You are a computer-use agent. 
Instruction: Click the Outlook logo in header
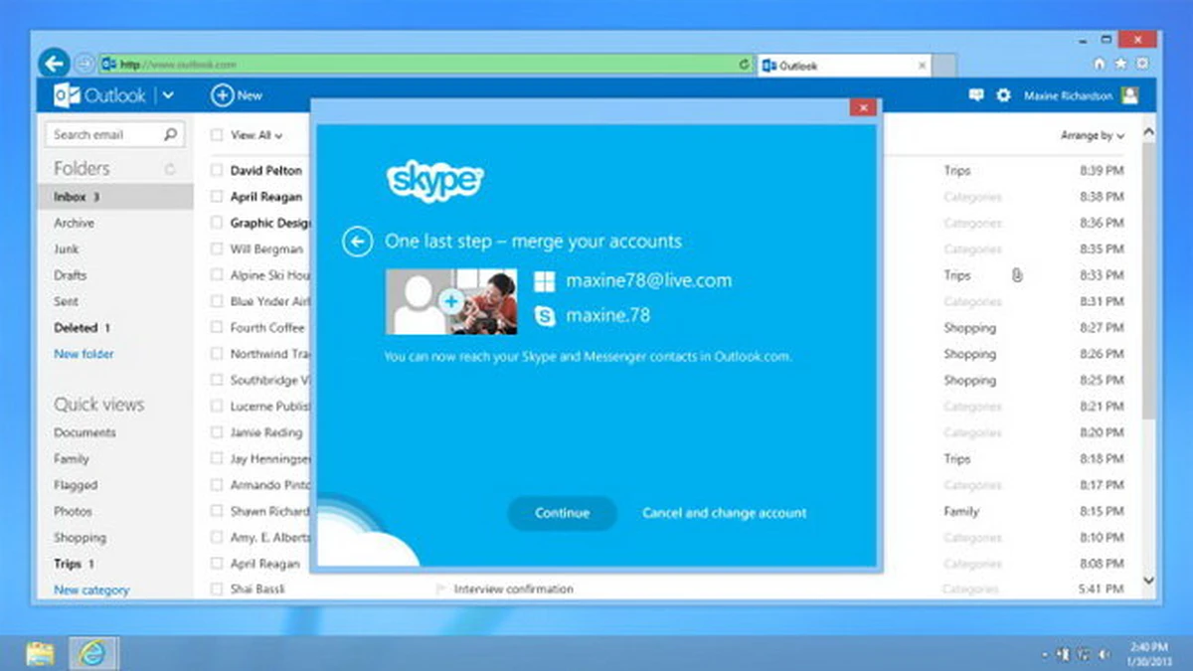(x=99, y=95)
